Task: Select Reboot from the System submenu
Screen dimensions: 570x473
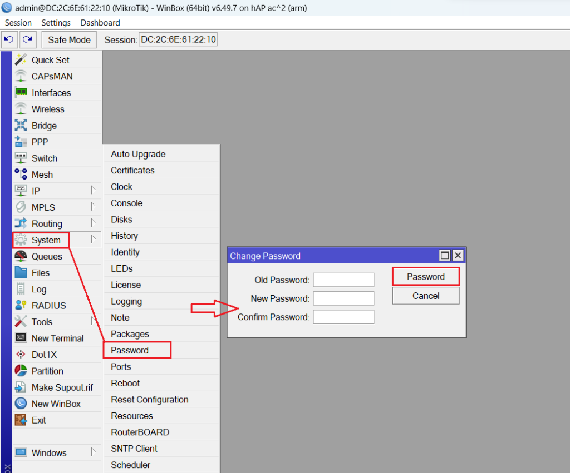Action: [125, 383]
